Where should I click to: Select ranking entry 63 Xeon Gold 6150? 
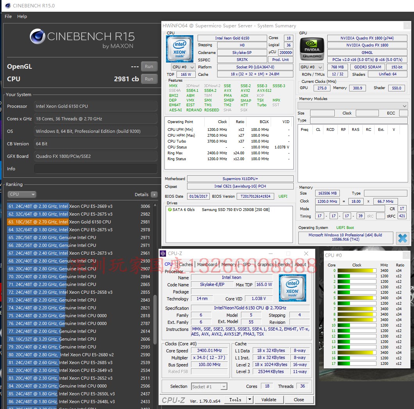pyautogui.click(x=79, y=222)
